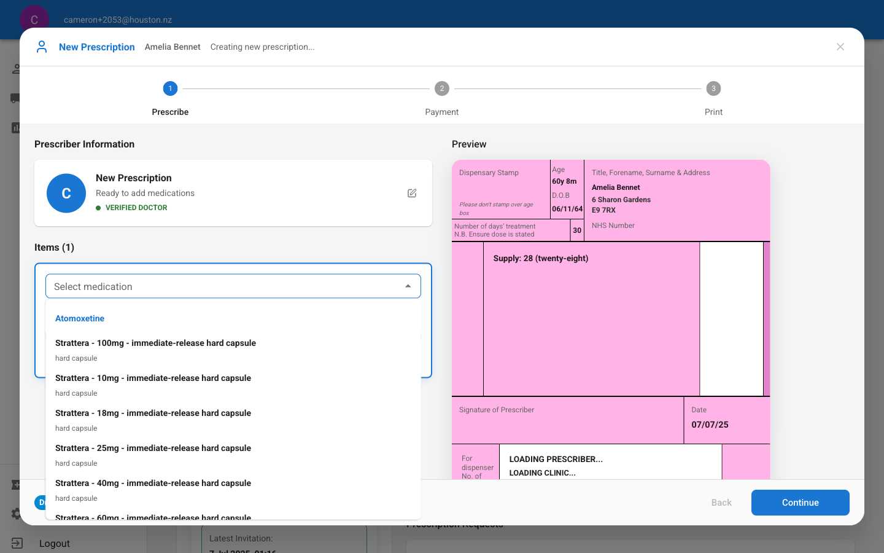Click the date 07/07/25 in preview
The image size is (884, 553).
click(710, 425)
